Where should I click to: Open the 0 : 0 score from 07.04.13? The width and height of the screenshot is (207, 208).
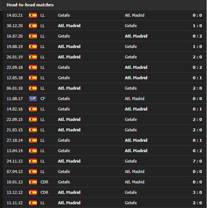coord(197,172)
